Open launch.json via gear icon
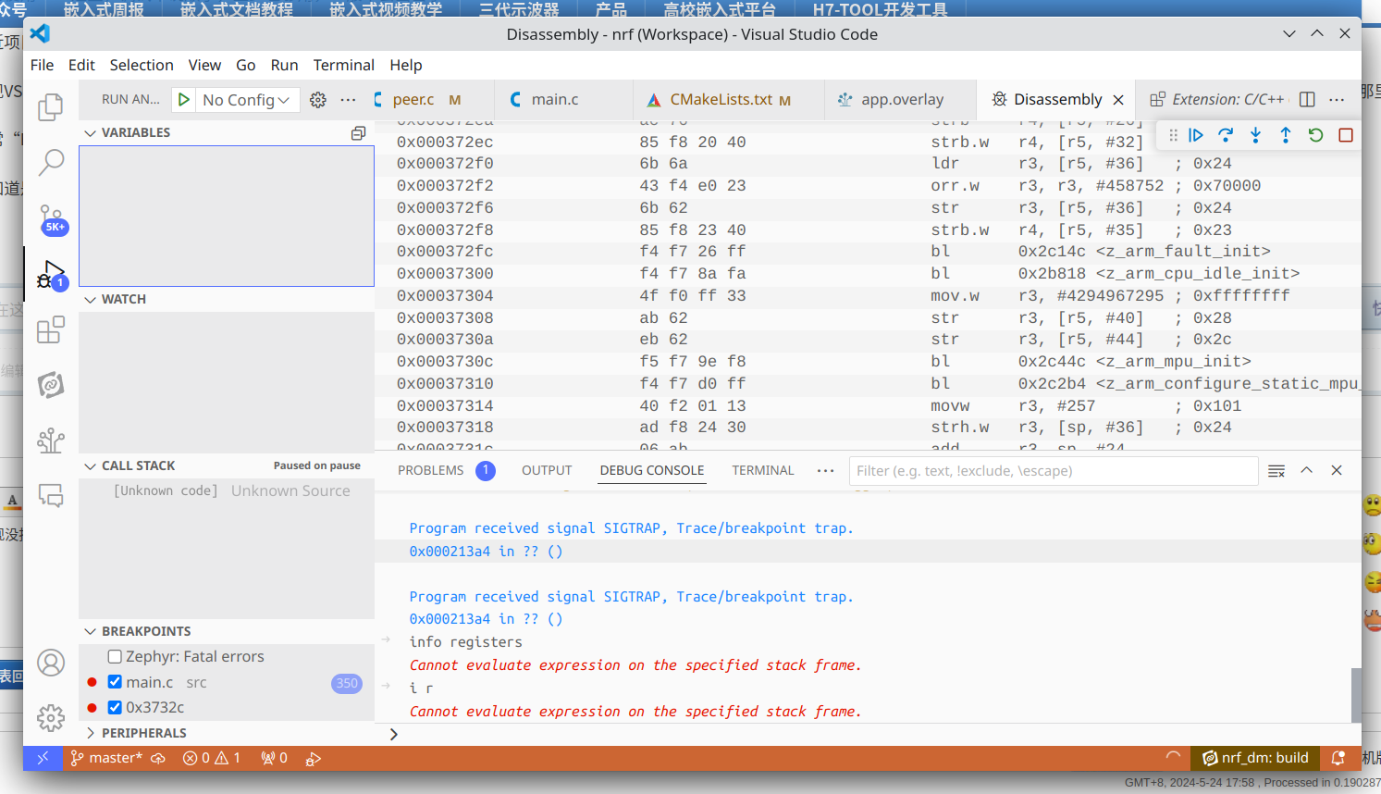Viewport: 1381px width, 794px height. (x=318, y=99)
